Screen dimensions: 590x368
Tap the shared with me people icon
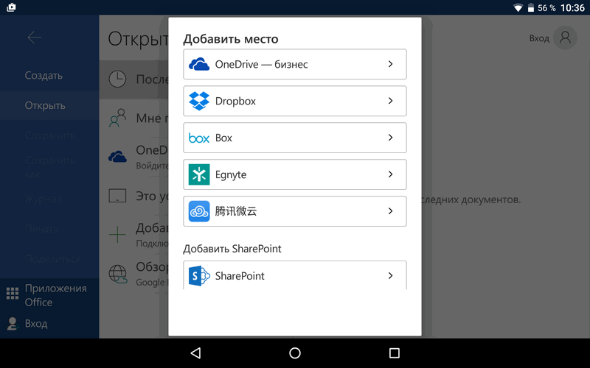[x=117, y=118]
